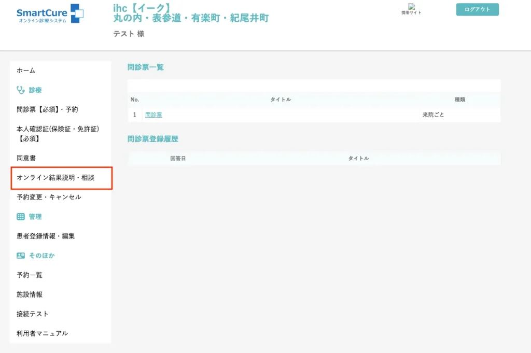This screenshot has width=531, height=353.
Task: Click the タイトル column header in 問診票一覧
Action: [281, 100]
